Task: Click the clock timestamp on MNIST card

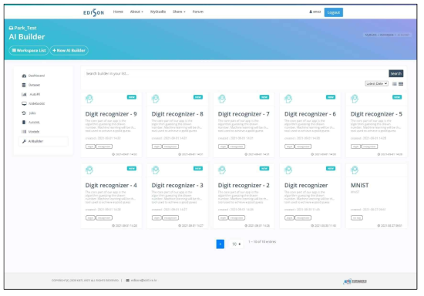Action: pyautogui.click(x=389, y=225)
